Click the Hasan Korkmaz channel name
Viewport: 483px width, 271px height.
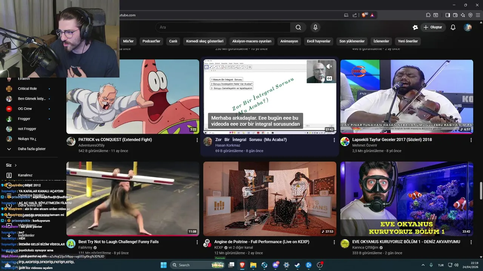228,145
